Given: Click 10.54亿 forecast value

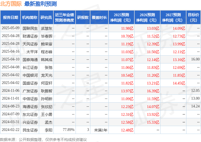Looking at the screenshot, I should [x=127, y=75].
